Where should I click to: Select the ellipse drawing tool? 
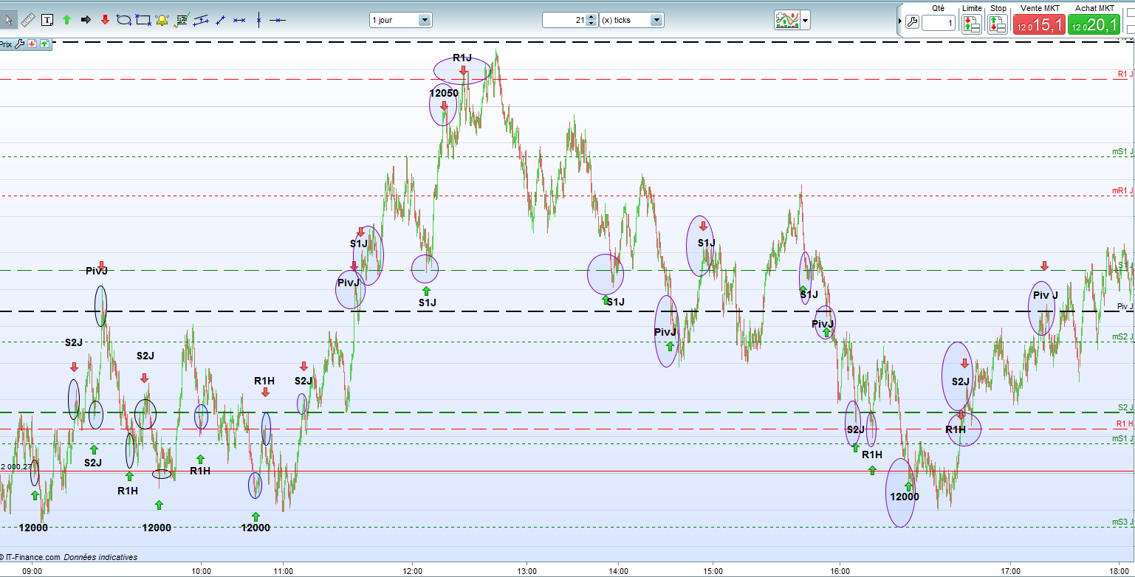click(x=124, y=20)
